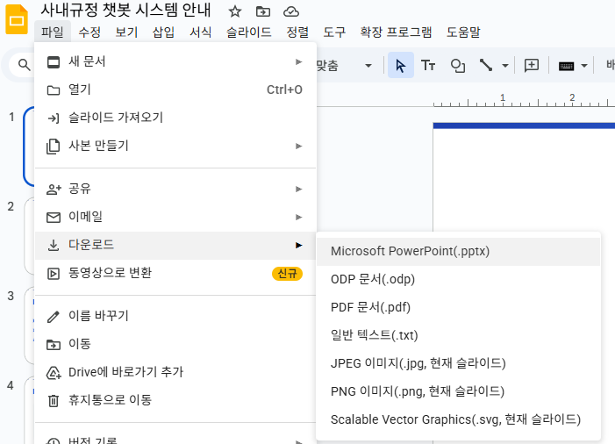Open the 도구 menu
The image size is (615, 444).
(x=334, y=32)
